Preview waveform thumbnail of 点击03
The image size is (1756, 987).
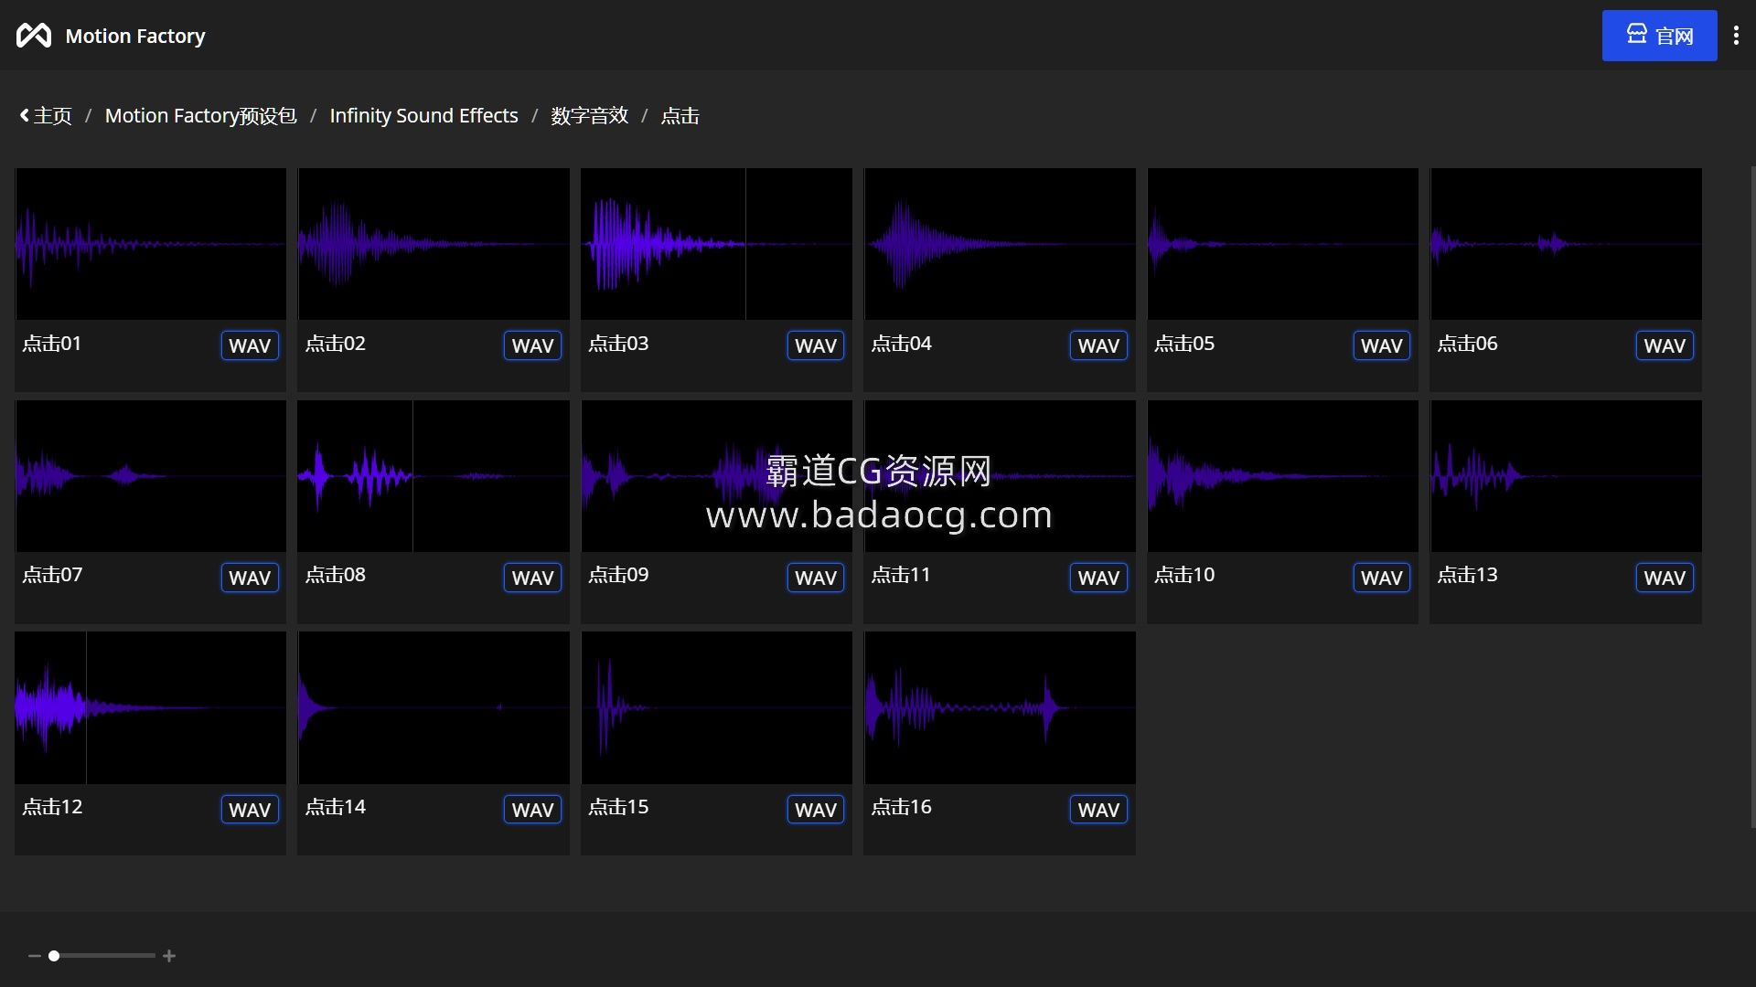click(716, 244)
